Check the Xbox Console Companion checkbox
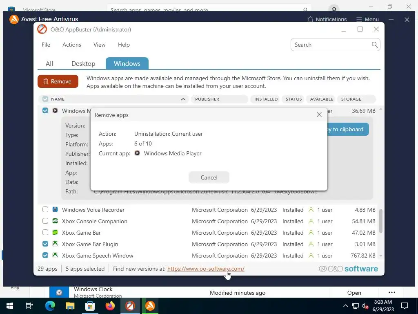This screenshot has height=314, width=418. (45, 221)
